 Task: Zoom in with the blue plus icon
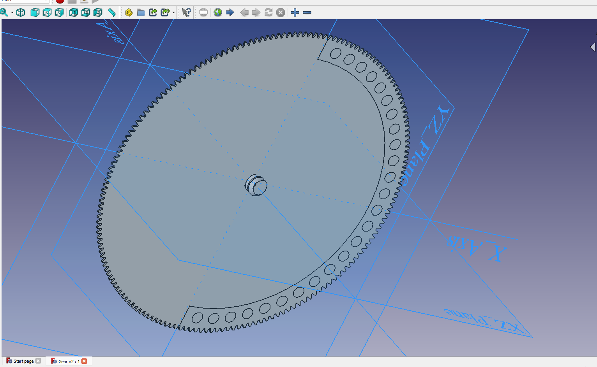click(295, 12)
